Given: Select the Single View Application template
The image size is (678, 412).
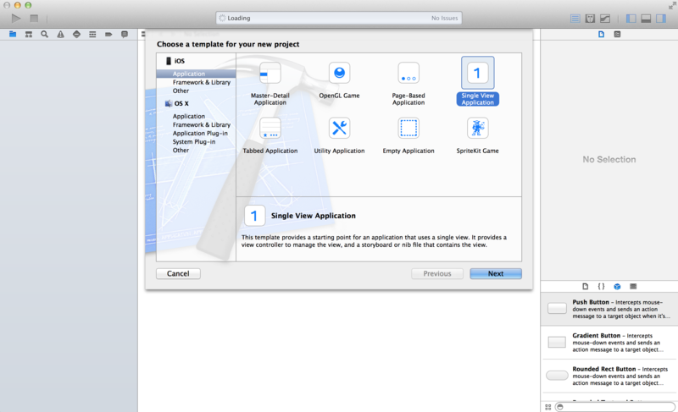Looking at the screenshot, I should tap(478, 81).
